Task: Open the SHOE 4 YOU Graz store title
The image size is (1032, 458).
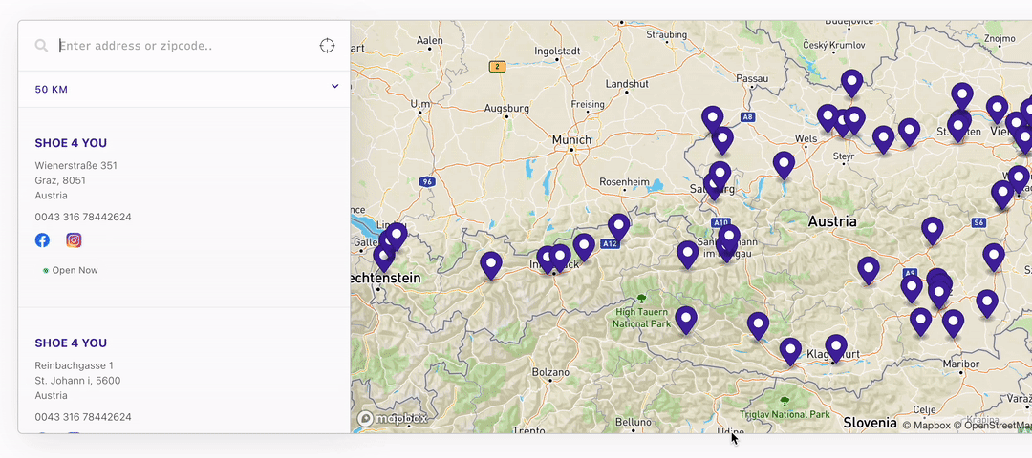Action: tap(71, 143)
